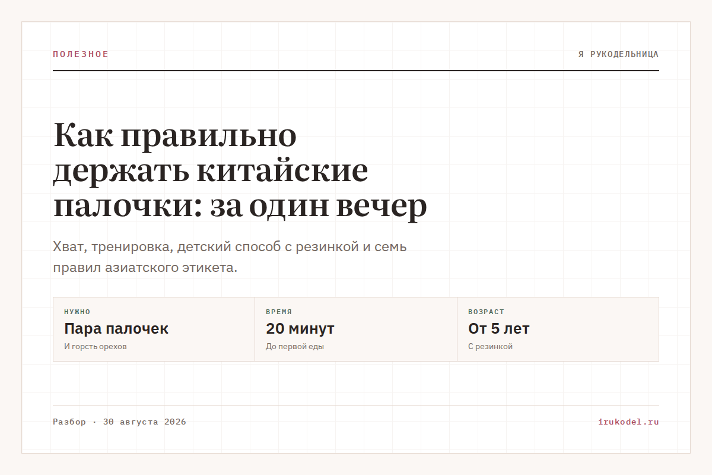Select the ВРЕМЯ label
The image size is (712, 475).
[279, 312]
